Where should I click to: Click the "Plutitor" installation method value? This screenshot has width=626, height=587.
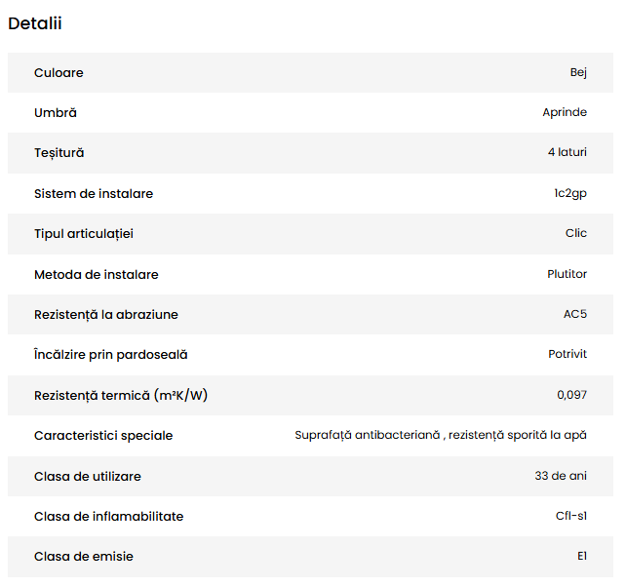click(x=567, y=274)
